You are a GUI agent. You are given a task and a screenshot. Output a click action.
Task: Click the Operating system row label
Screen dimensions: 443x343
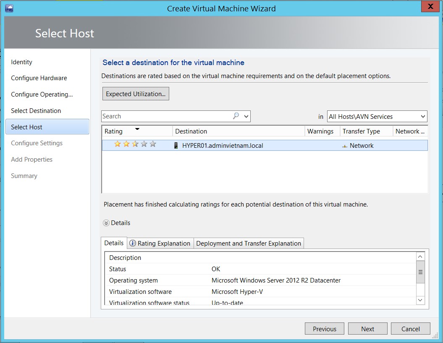click(x=134, y=280)
